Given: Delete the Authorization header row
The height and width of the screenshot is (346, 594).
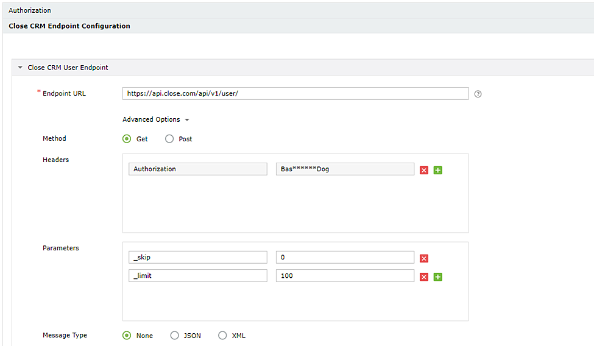Looking at the screenshot, I should [x=424, y=170].
